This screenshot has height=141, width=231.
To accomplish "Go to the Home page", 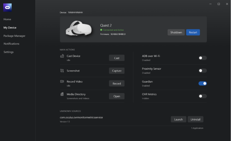I will click(7, 20).
